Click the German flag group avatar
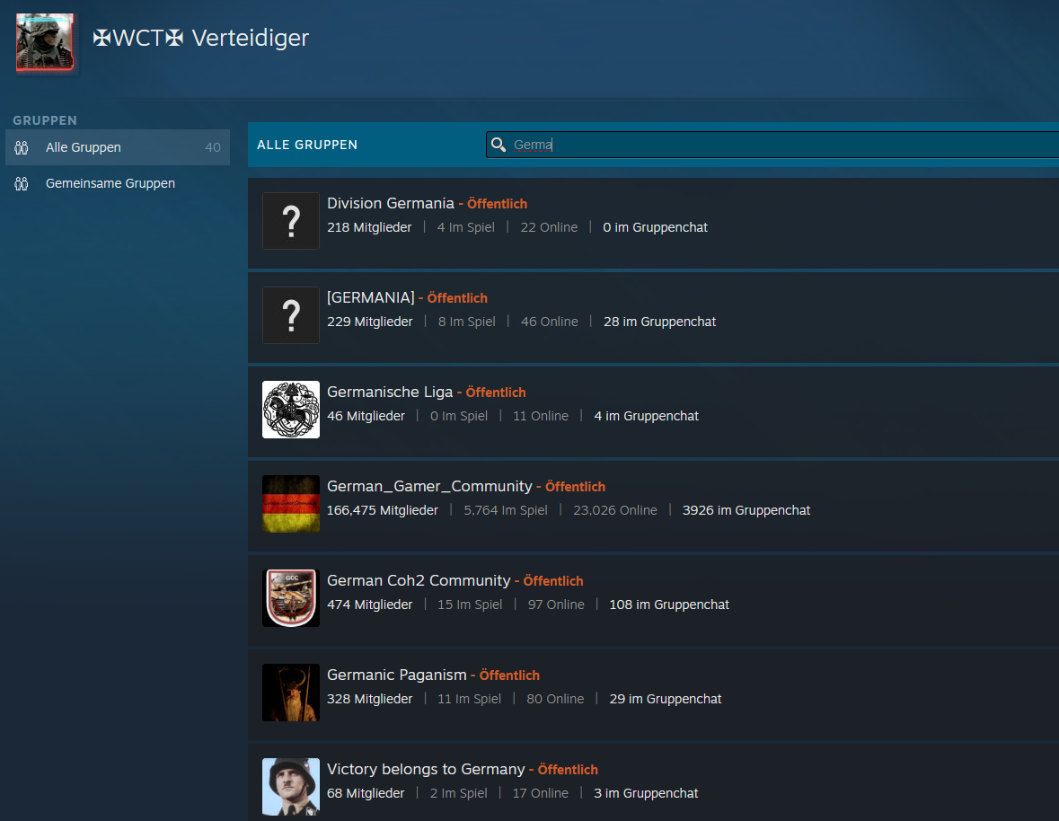This screenshot has height=821, width=1059. tap(291, 504)
